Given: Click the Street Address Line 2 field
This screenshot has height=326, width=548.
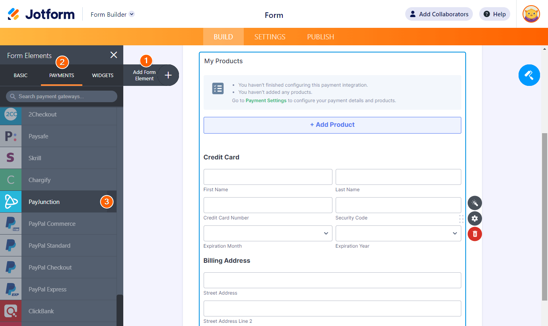Looking at the screenshot, I should point(332,309).
